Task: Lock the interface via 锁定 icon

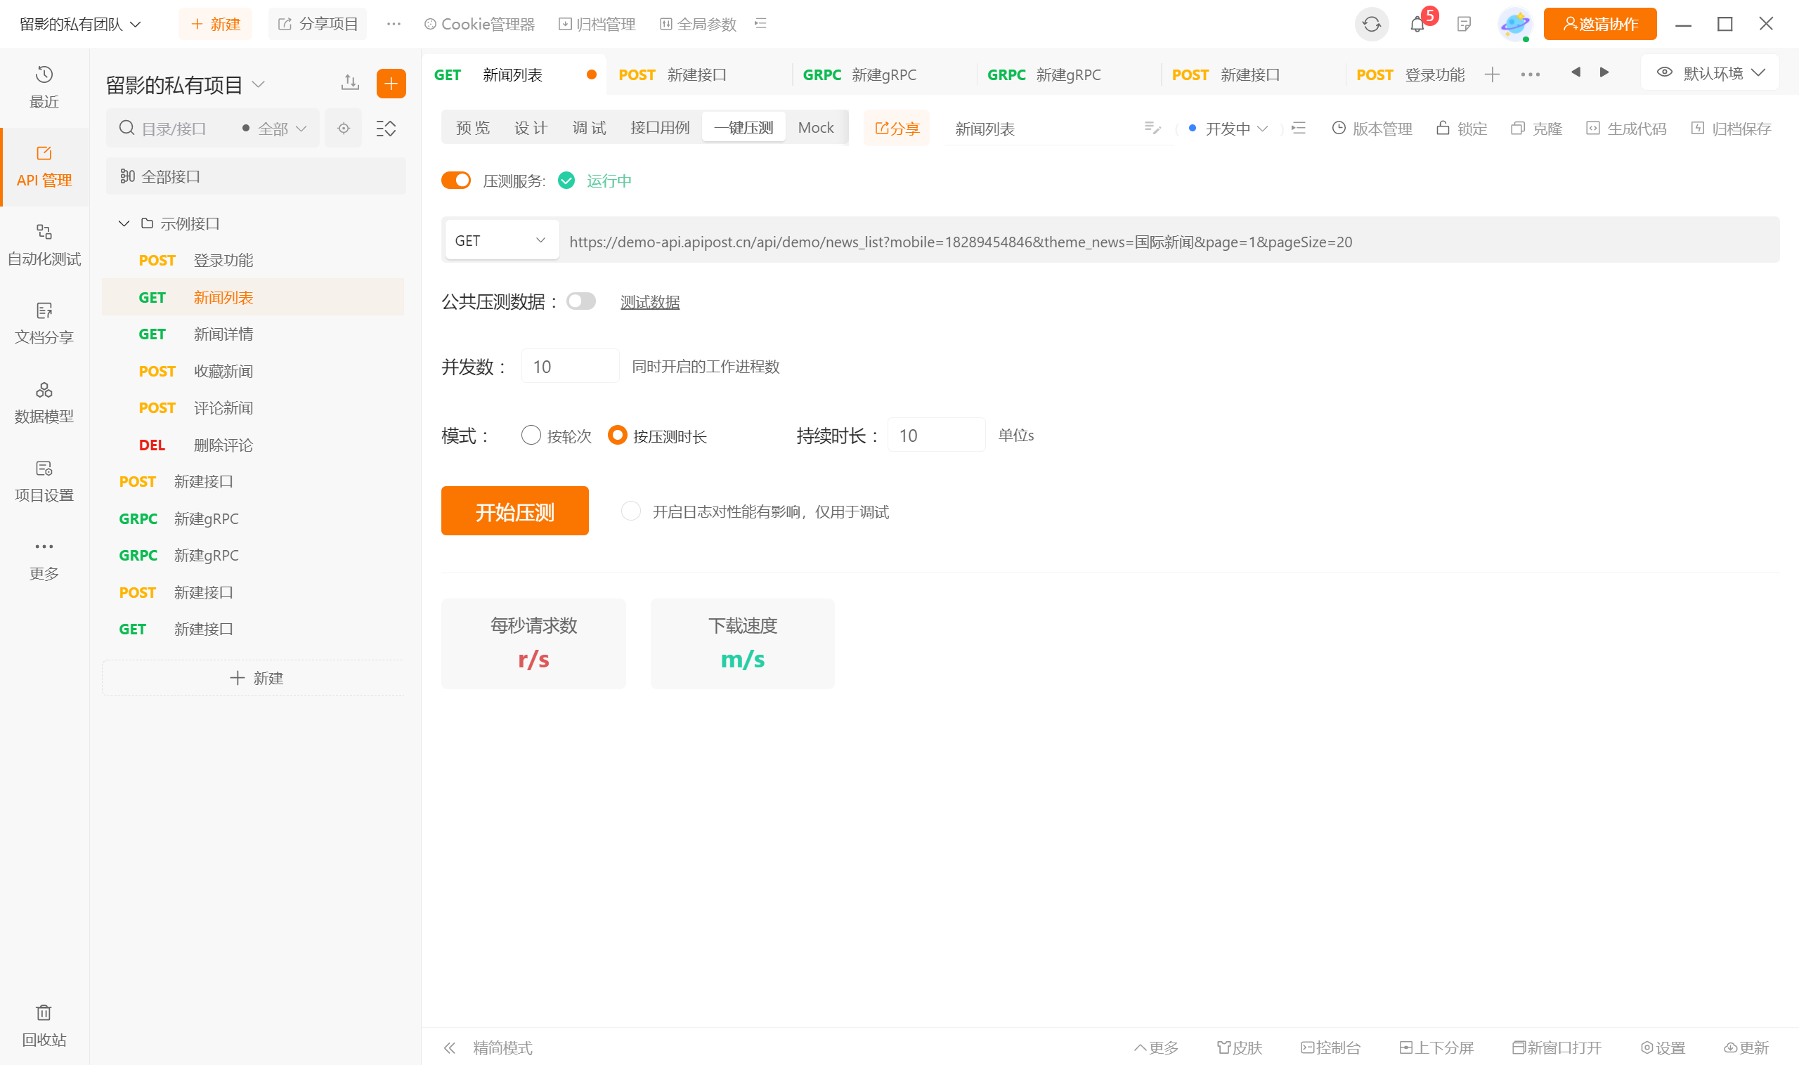Action: (x=1461, y=129)
